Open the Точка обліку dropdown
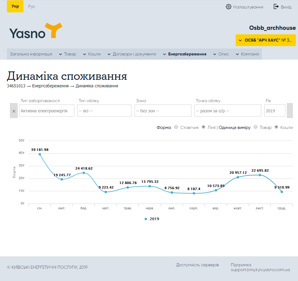The height and width of the screenshot is (281, 298). tap(228, 111)
